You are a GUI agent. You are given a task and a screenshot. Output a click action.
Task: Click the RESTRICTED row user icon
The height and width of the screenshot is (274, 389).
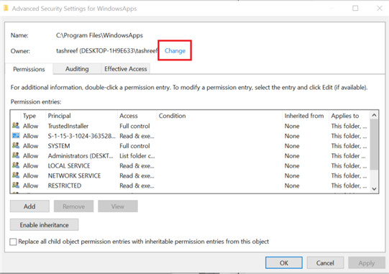pyautogui.click(x=16, y=185)
